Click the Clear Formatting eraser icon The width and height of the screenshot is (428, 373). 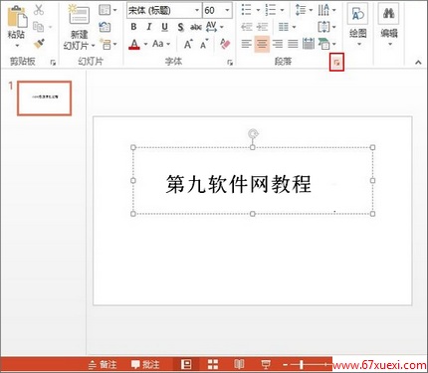225,44
